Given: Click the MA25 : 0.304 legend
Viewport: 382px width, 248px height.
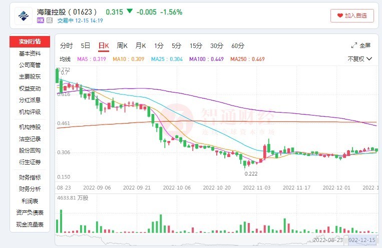Looking at the screenshot, I should pos(167,59).
